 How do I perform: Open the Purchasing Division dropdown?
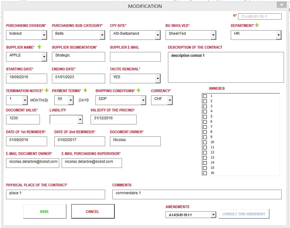point(44,35)
